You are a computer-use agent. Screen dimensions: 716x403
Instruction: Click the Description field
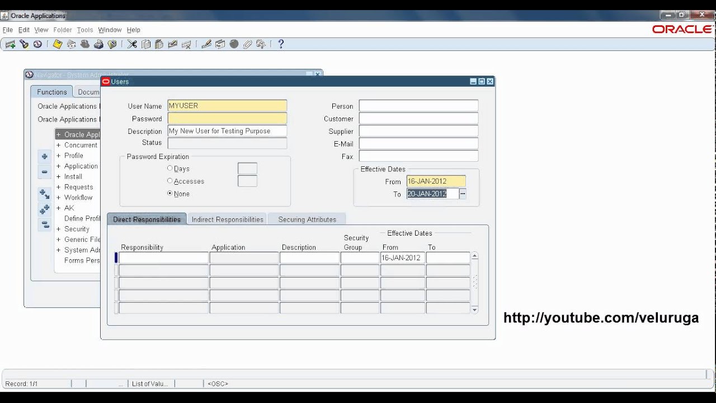click(x=227, y=131)
